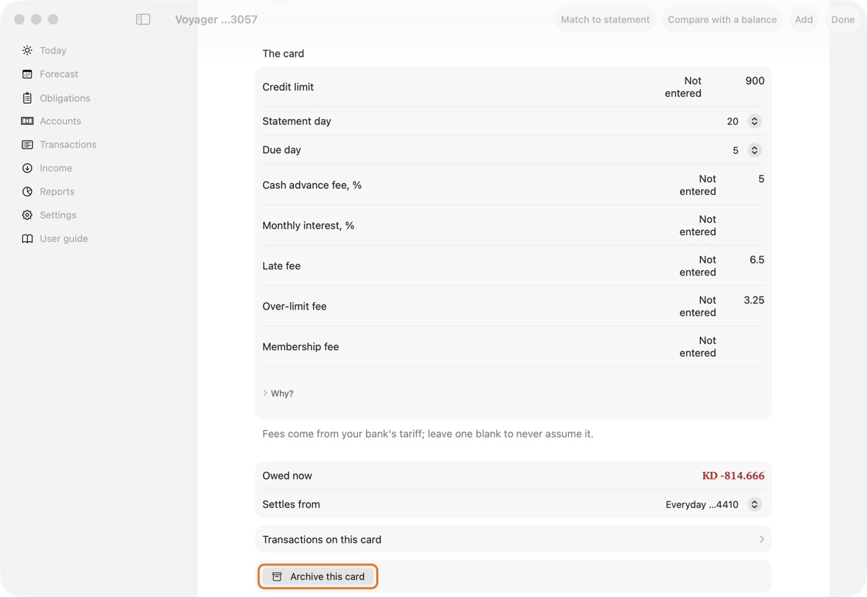The height and width of the screenshot is (597, 867).
Task: Click the Accounts banknote icon
Action: pos(27,121)
